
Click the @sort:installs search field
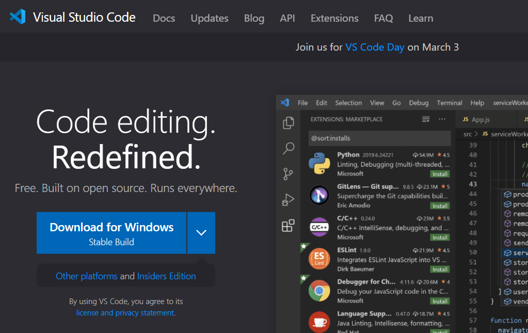pos(379,138)
